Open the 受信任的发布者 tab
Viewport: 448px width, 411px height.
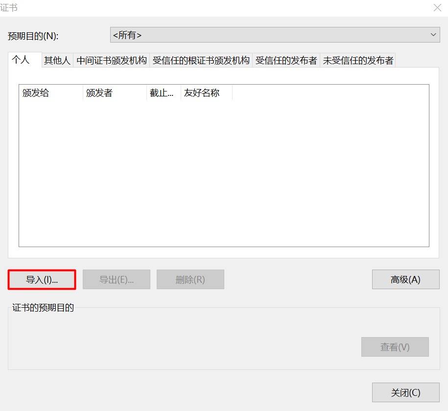tap(286, 59)
